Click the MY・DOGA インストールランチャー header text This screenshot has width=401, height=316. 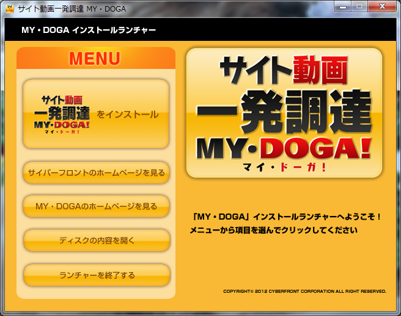[89, 30]
